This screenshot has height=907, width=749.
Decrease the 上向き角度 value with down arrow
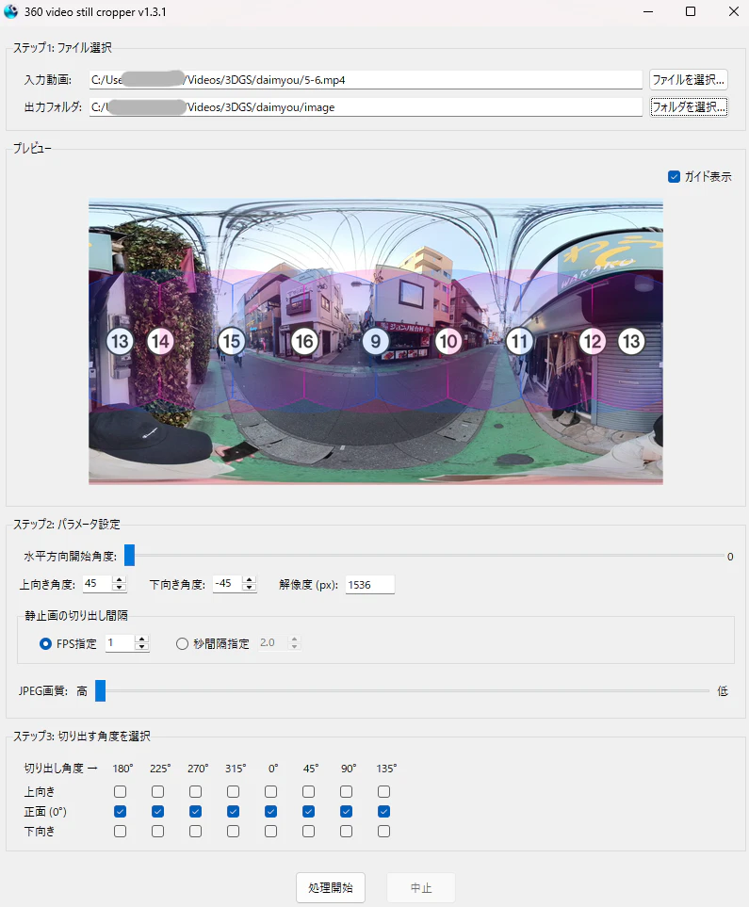coord(120,588)
